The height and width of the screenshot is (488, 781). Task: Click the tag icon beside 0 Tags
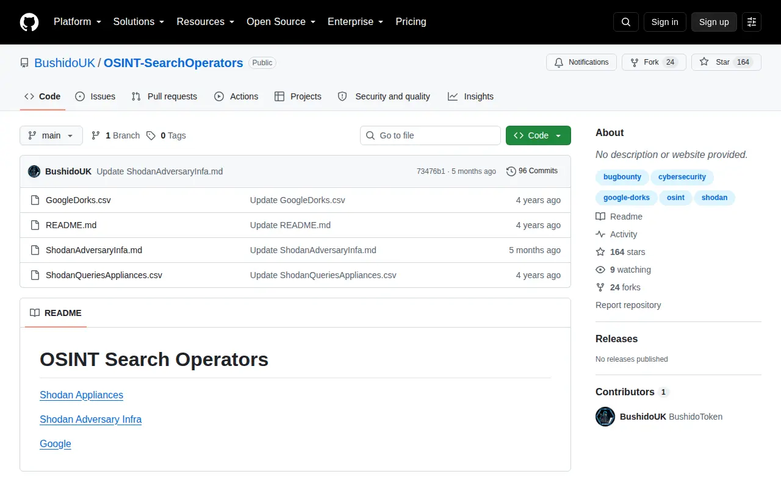151,135
